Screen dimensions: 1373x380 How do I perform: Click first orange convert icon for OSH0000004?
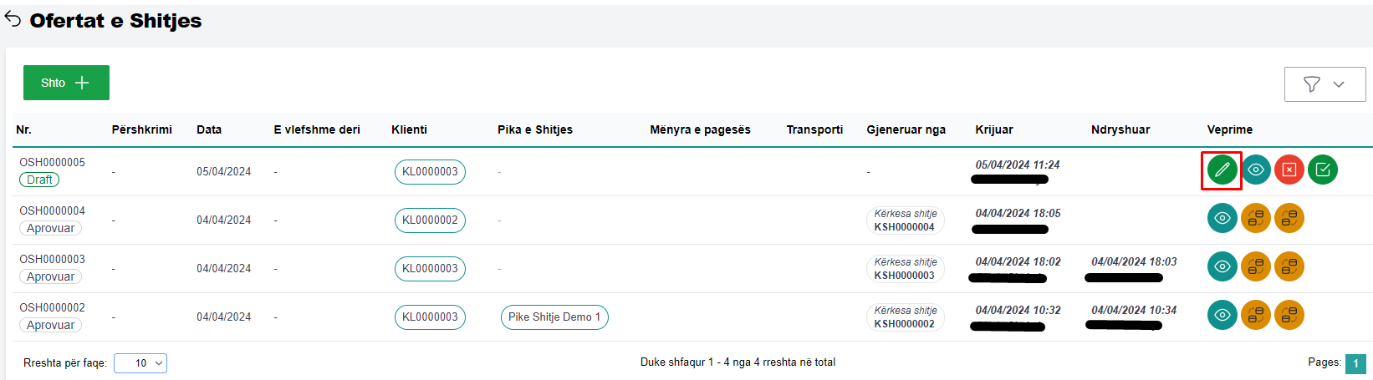1256,219
